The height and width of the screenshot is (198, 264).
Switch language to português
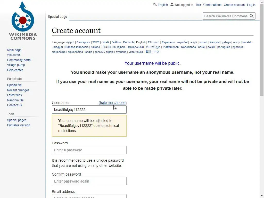tap(224, 47)
